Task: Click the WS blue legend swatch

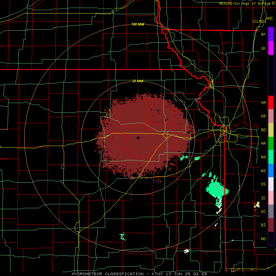Action: pos(271,171)
